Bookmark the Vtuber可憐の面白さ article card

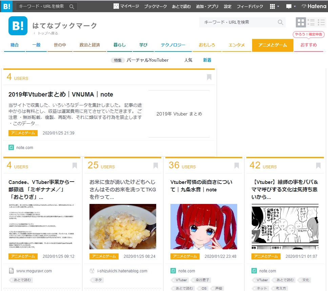click(237, 165)
